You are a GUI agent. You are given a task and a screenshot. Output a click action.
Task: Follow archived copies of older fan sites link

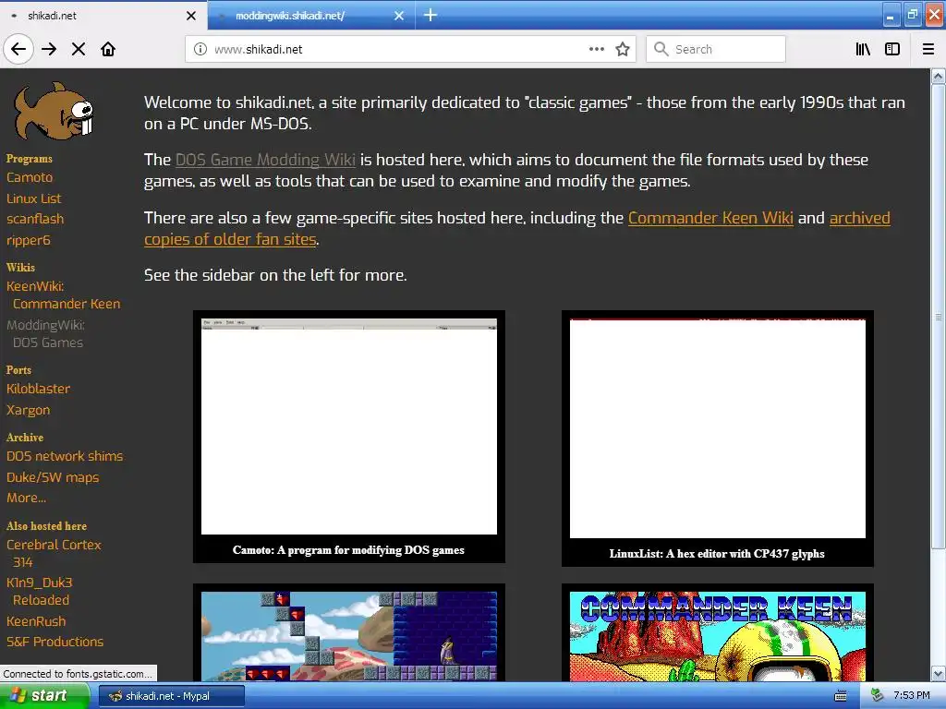[x=517, y=229]
